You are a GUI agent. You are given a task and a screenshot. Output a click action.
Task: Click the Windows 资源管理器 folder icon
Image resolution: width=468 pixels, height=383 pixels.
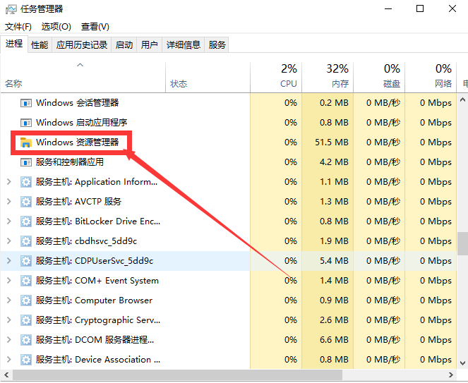click(26, 142)
